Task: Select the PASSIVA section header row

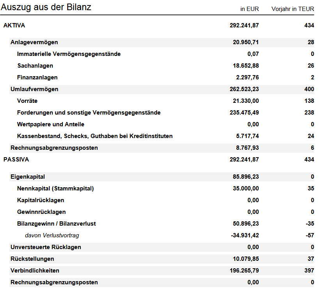Action: (x=15, y=160)
